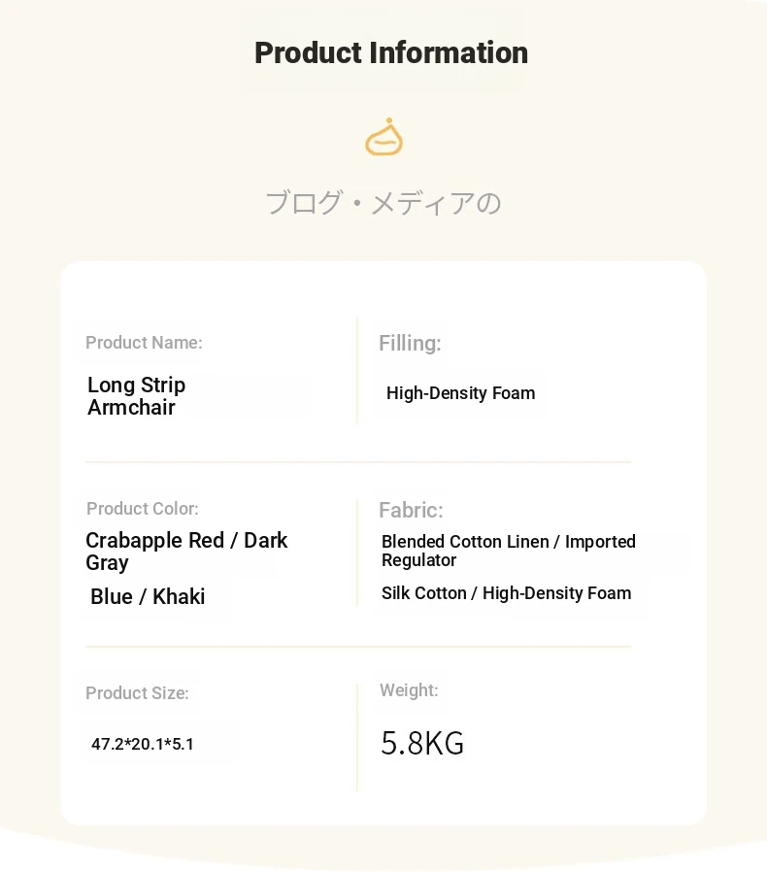The height and width of the screenshot is (872, 767).
Task: Click the Fabric label
Action: pos(411,510)
